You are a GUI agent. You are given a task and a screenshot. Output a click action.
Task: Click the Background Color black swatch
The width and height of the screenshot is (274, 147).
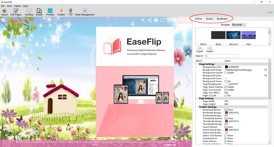tap(227, 67)
